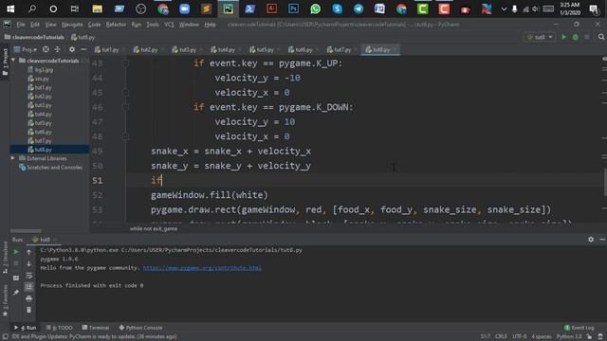Jump down the stack trace arrow
The height and width of the screenshot is (341, 607).
(x=28, y=263)
